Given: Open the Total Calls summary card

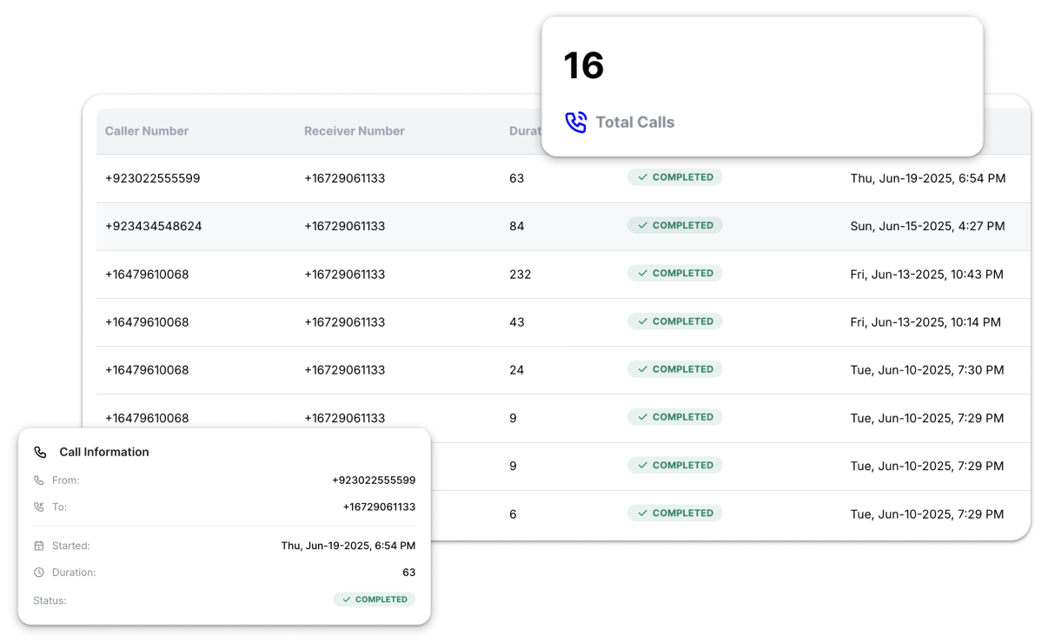Looking at the screenshot, I should [x=762, y=85].
